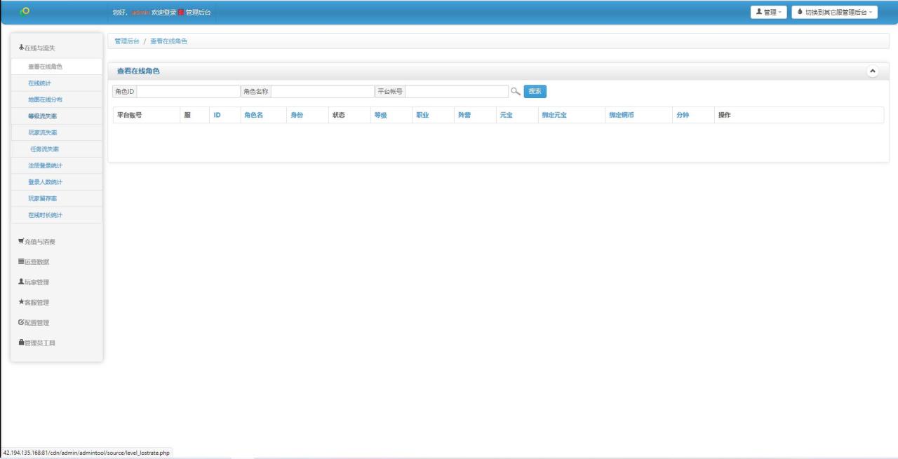Sort table by 职业 column header

(x=422, y=115)
